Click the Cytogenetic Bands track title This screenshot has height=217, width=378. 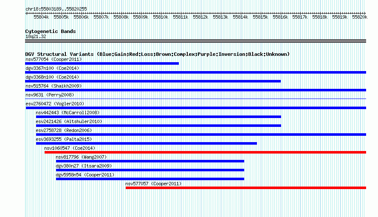[x=51, y=31]
